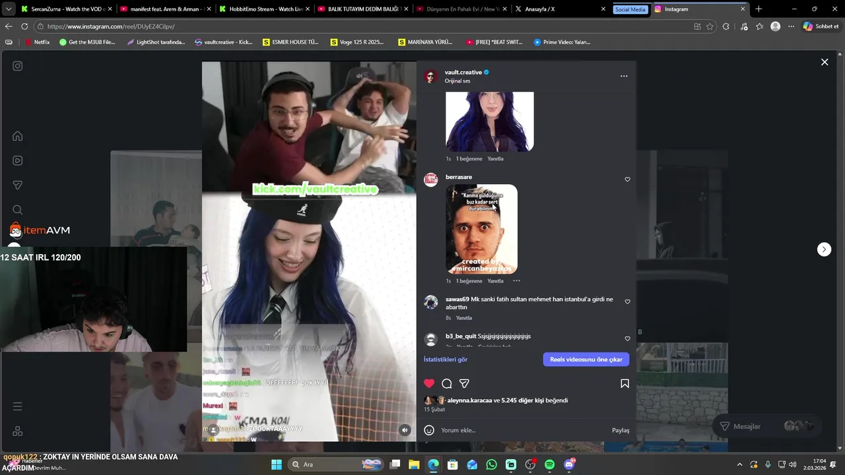Open vault.creative profile name
The width and height of the screenshot is (845, 475).
coord(463,72)
